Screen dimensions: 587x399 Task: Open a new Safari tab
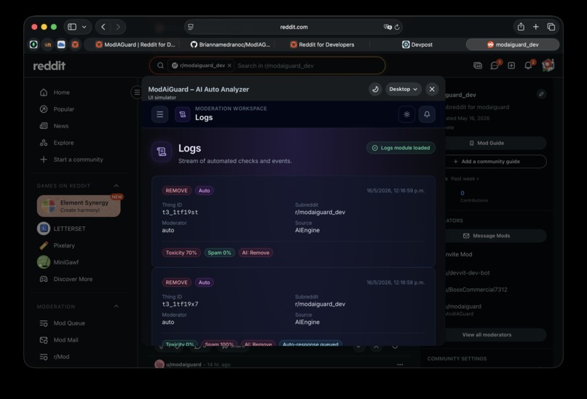coord(536,26)
